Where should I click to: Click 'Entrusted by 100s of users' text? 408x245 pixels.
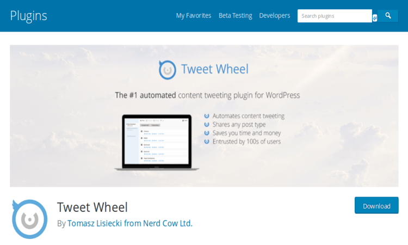(x=246, y=142)
